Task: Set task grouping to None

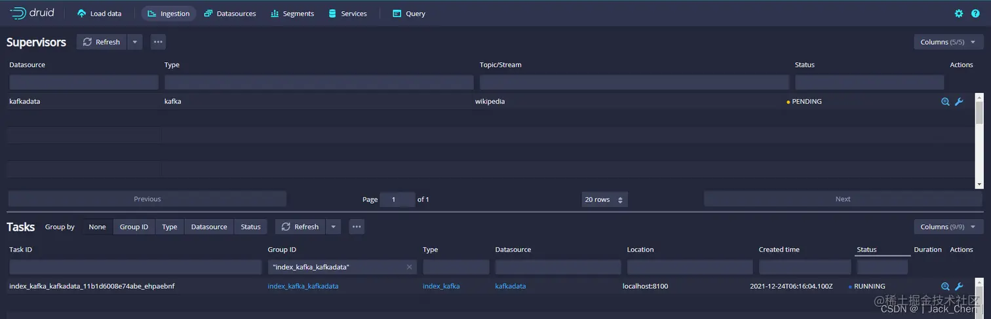Action: [97, 227]
